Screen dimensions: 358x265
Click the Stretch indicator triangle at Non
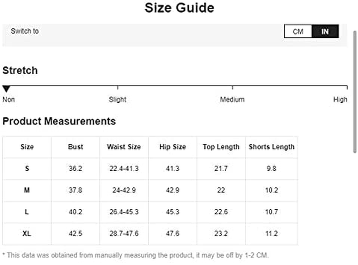pyautogui.click(x=6, y=89)
